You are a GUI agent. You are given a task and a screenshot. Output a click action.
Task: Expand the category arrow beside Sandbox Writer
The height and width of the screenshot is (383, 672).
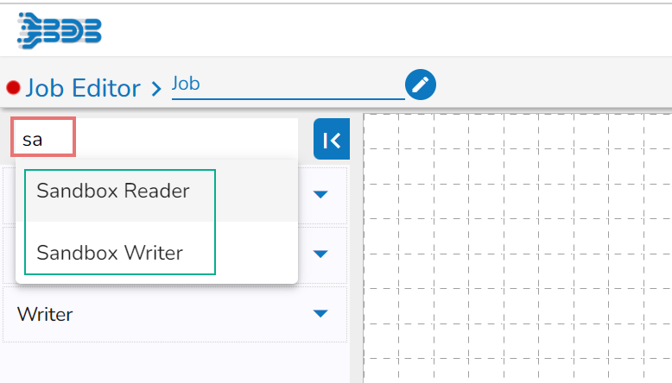tap(321, 254)
